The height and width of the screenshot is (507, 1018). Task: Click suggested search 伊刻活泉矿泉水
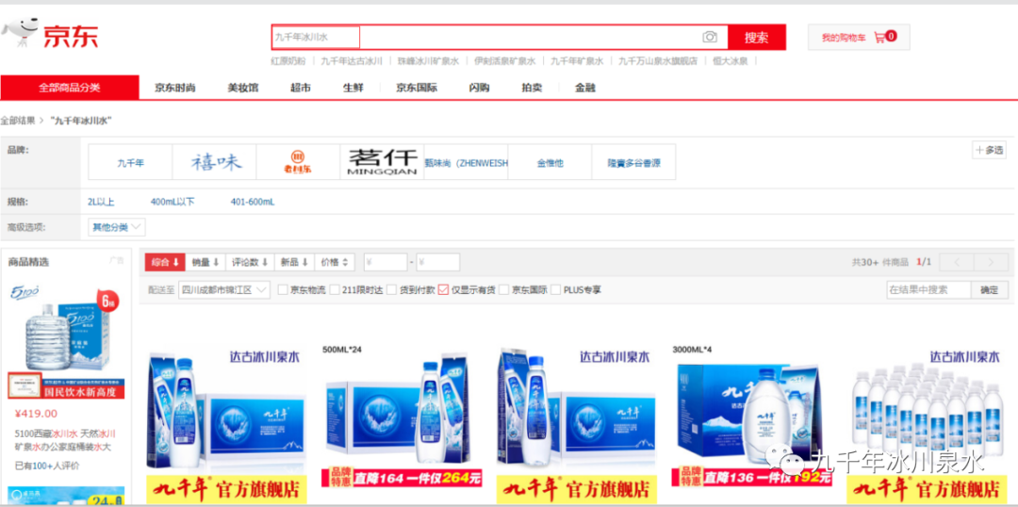point(504,61)
